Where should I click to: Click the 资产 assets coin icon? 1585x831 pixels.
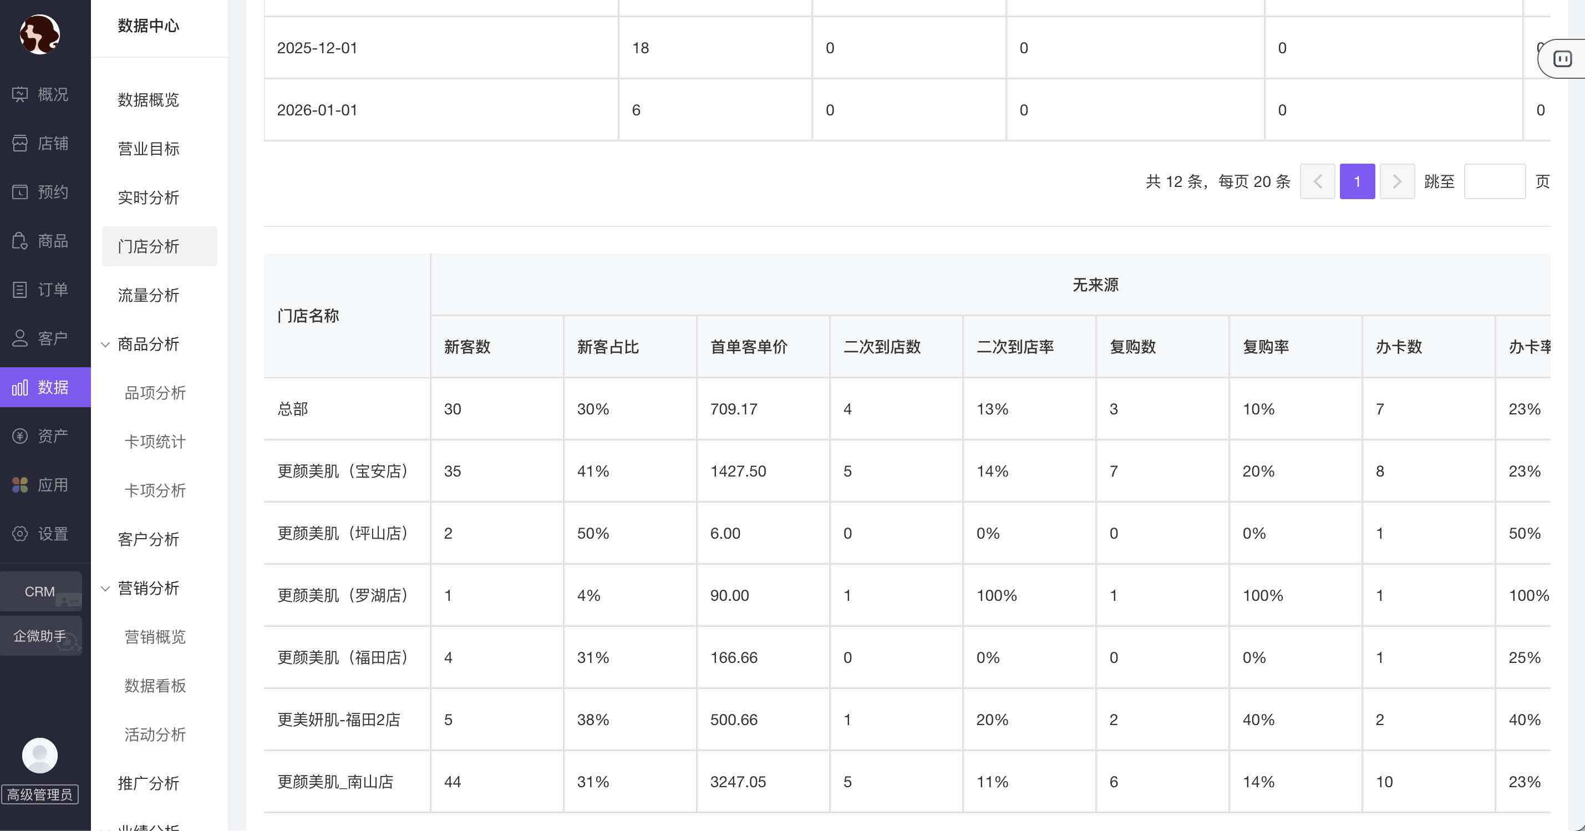tap(20, 436)
